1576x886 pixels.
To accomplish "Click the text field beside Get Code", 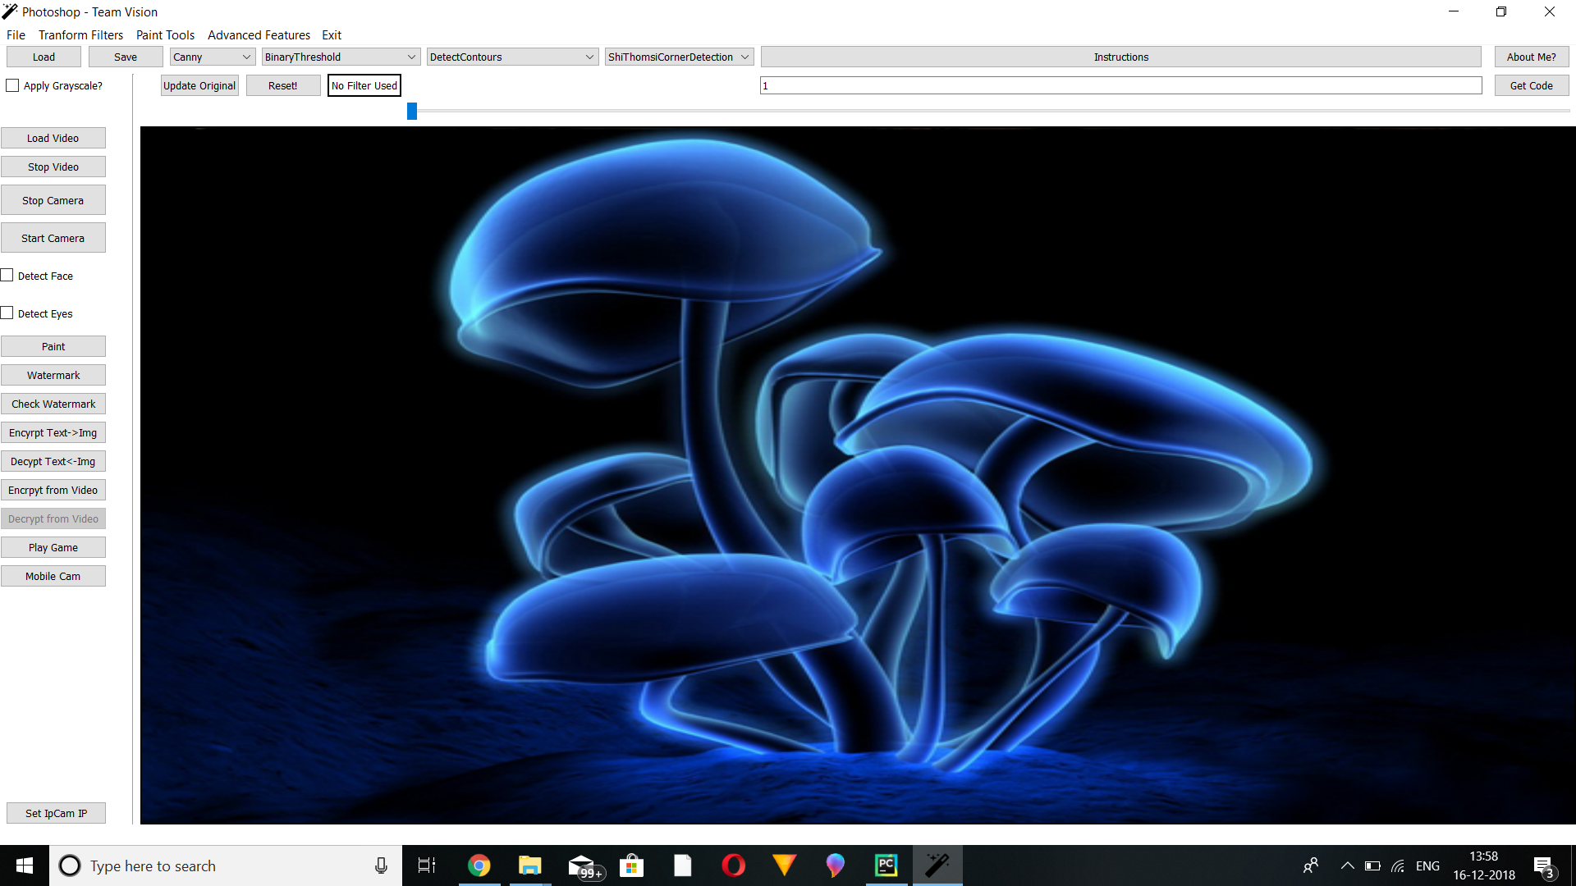I will (x=1120, y=85).
